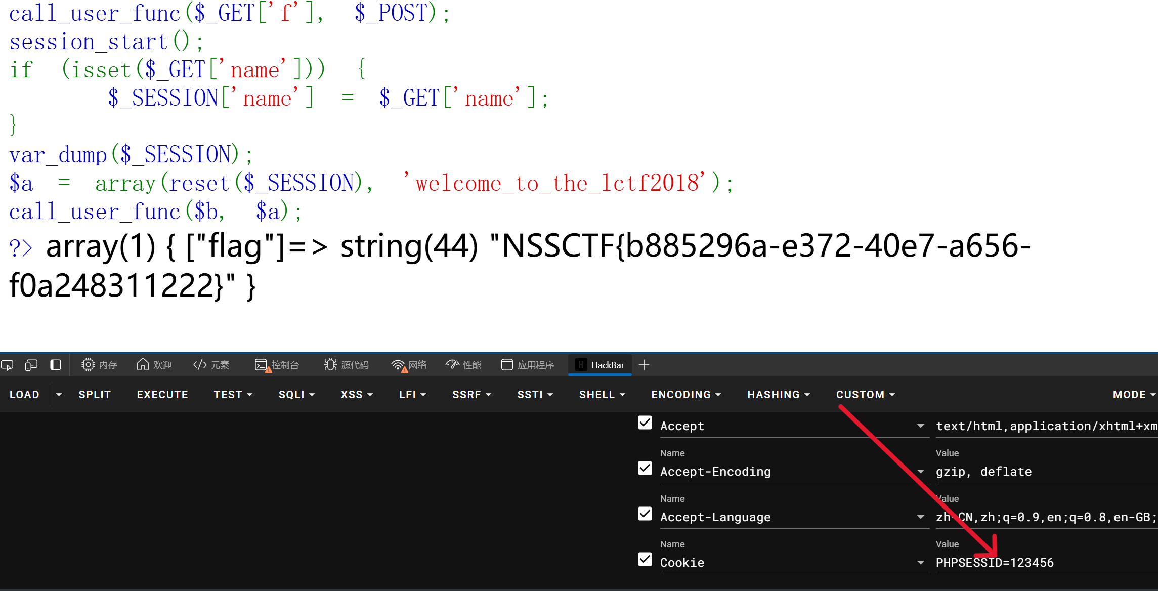
Task: Expand the Cookie header name dropdown
Action: [920, 563]
